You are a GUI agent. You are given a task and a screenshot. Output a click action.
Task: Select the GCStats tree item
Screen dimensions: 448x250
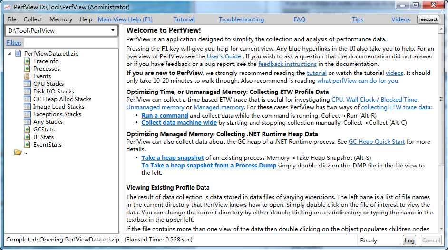pos(44,130)
